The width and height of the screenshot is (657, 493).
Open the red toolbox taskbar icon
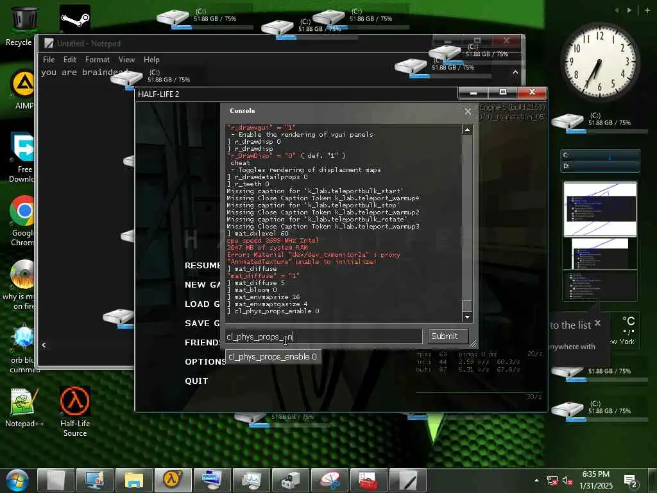[368, 480]
